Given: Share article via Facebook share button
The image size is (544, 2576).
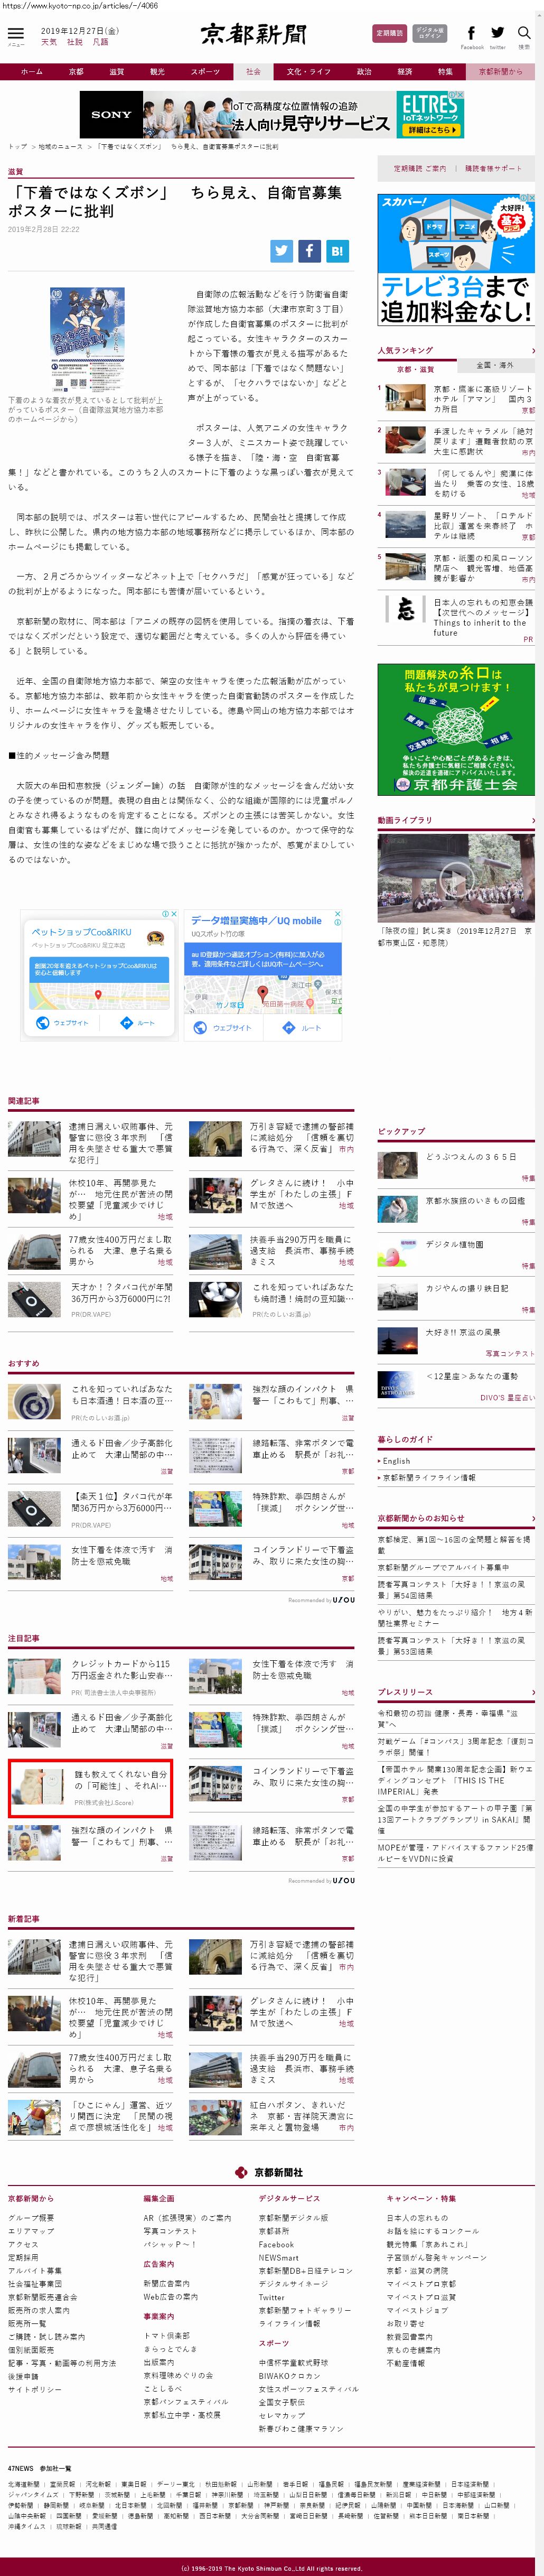Looking at the screenshot, I should (x=309, y=251).
